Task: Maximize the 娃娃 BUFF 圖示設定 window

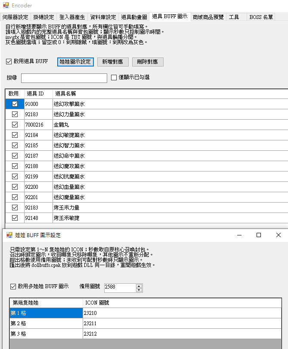Action: [x=259, y=235]
